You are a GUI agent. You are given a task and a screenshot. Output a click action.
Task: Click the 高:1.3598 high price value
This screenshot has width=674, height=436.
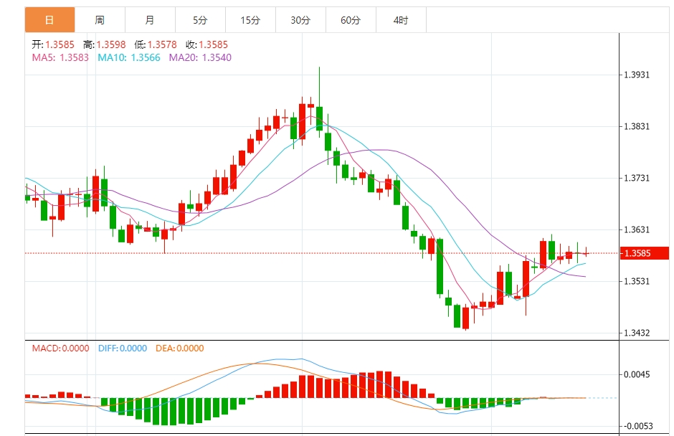coord(105,44)
